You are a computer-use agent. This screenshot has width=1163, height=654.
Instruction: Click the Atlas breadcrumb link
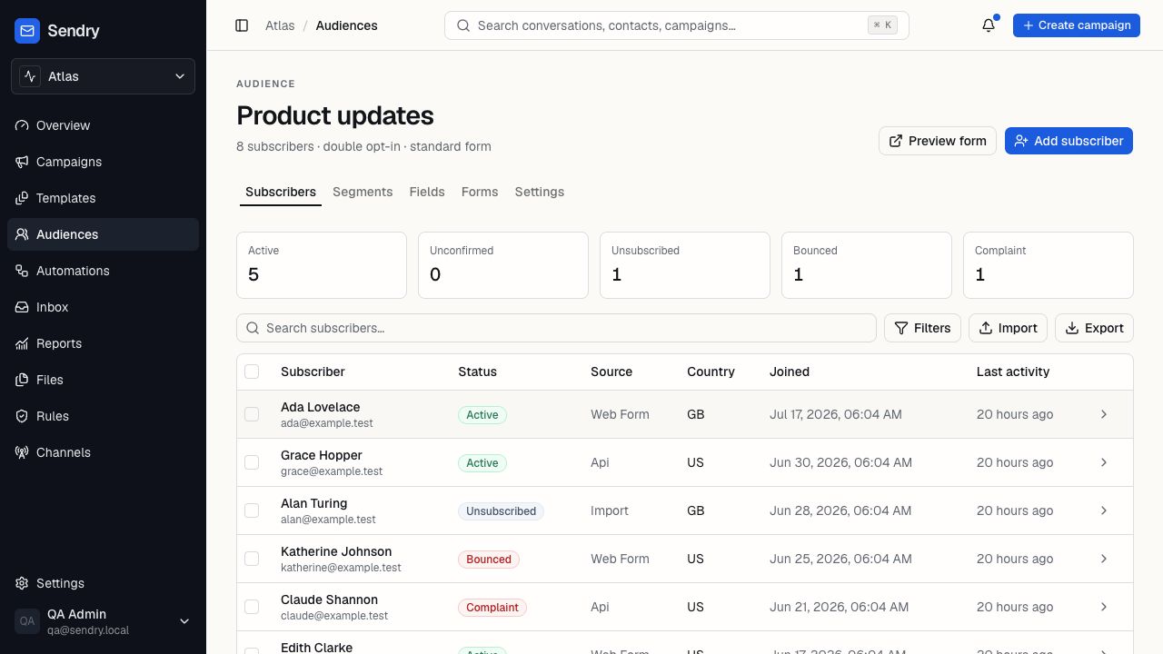point(280,25)
